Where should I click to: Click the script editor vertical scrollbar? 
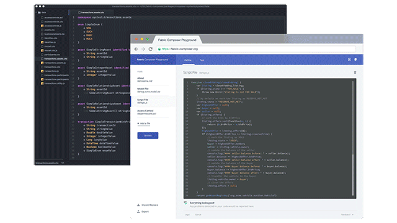[353, 138]
